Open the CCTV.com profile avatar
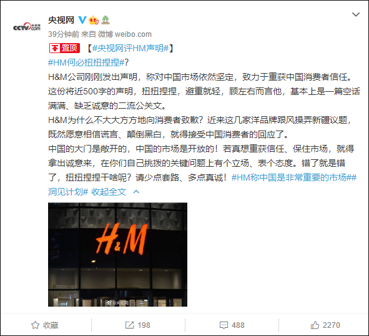 27,27
